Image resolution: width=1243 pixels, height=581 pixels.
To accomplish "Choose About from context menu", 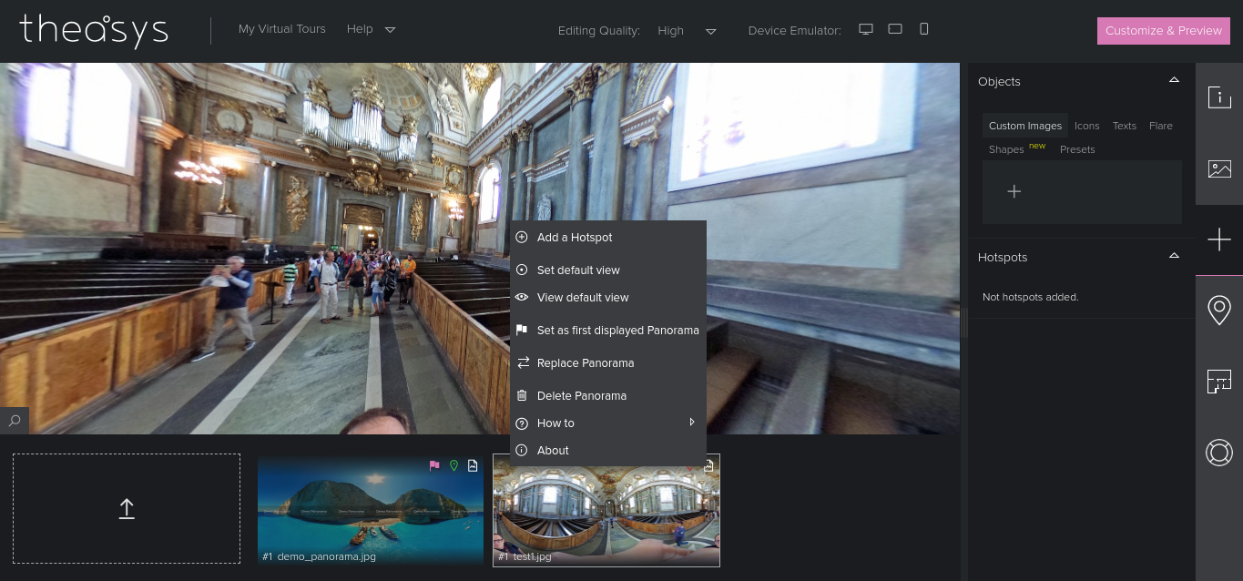I will [x=608, y=451].
